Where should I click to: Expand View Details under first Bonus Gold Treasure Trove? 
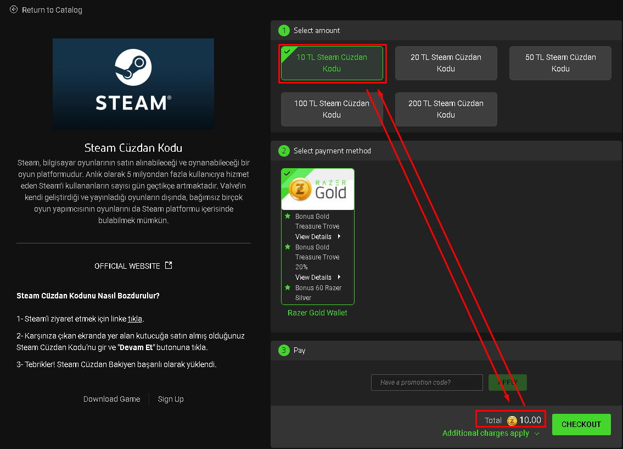click(x=318, y=237)
